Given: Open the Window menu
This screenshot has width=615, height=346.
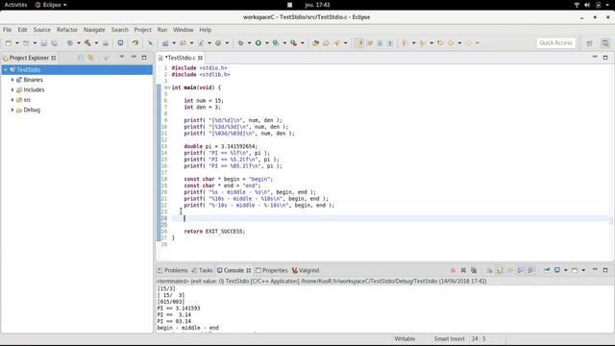Looking at the screenshot, I should tap(184, 30).
